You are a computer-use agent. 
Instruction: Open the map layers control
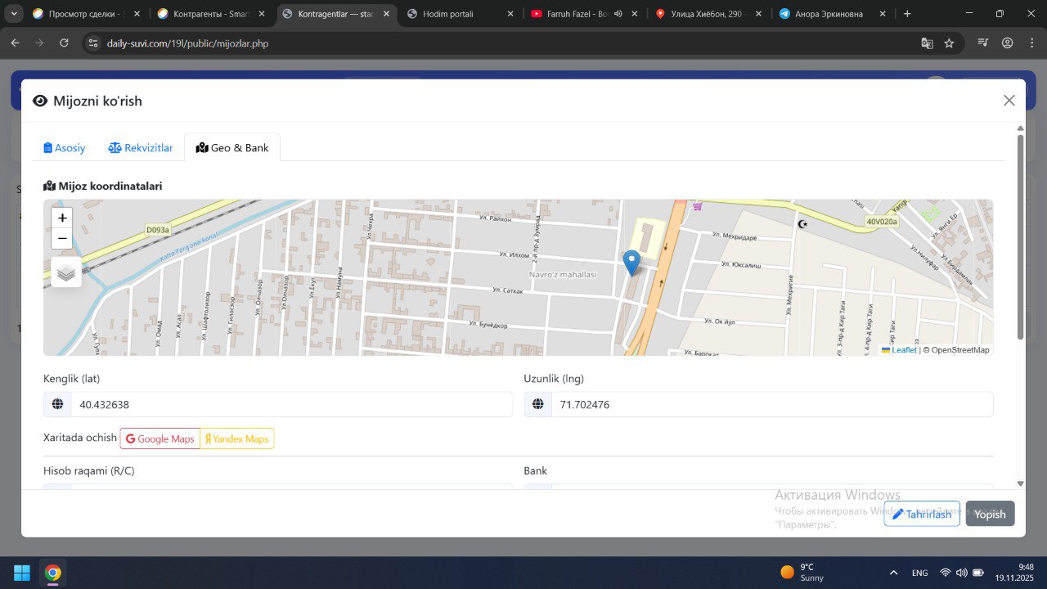pyautogui.click(x=66, y=272)
